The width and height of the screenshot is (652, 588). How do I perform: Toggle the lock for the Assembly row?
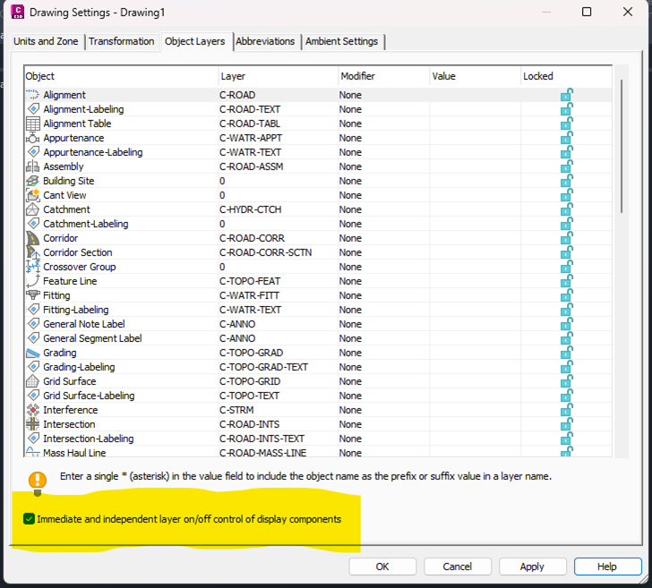pos(566,166)
